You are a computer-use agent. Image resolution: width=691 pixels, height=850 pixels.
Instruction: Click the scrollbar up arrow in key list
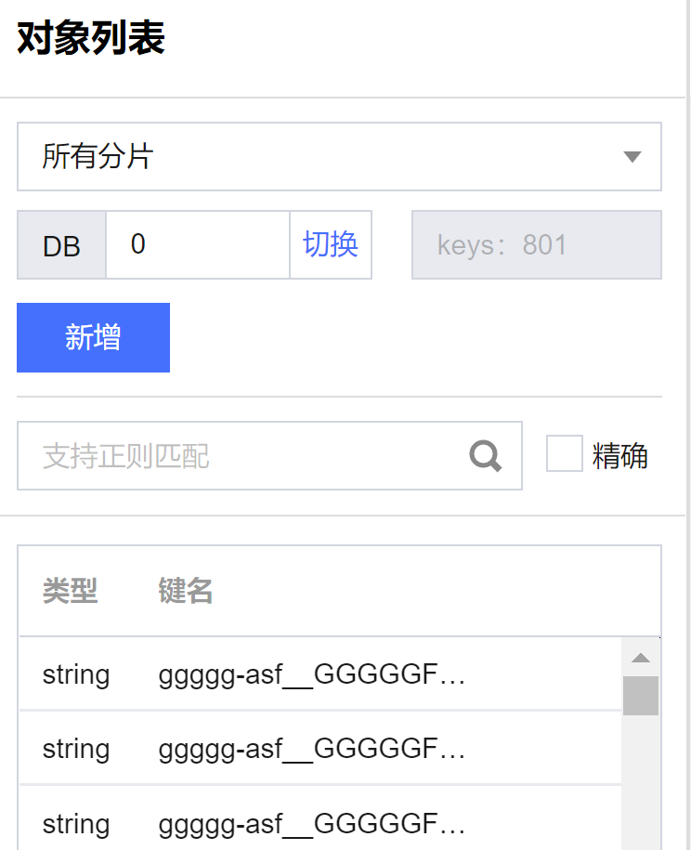coord(641,658)
